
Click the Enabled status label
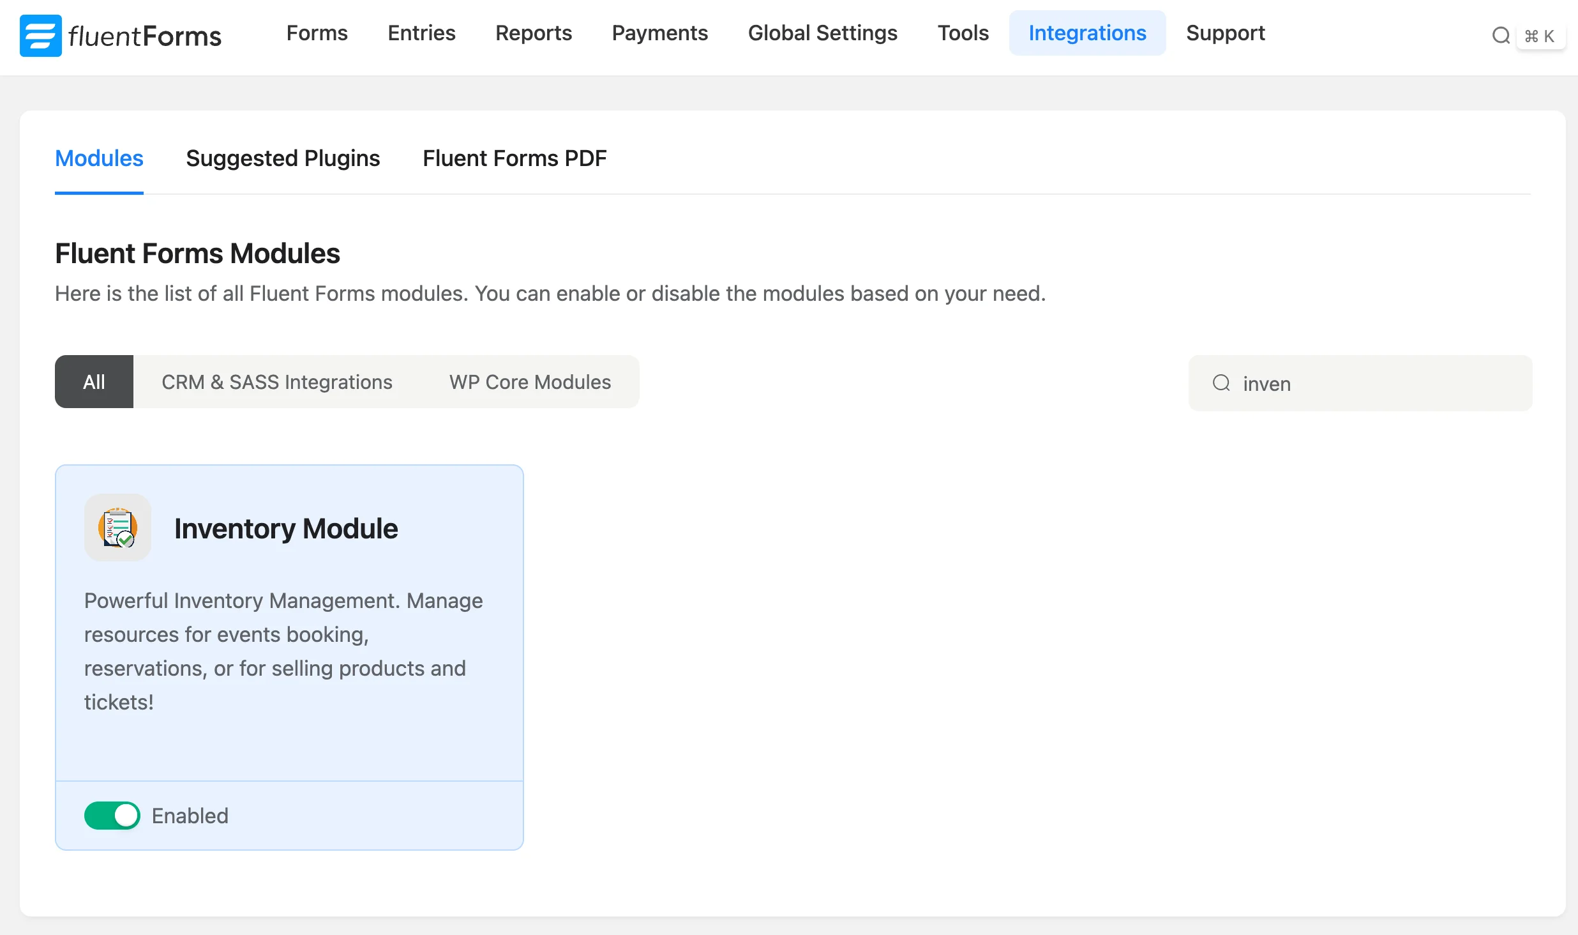coord(190,816)
